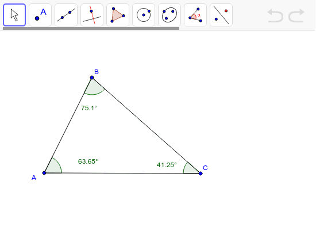Select the Point tool
The height and width of the screenshot is (247, 316).
click(40, 15)
